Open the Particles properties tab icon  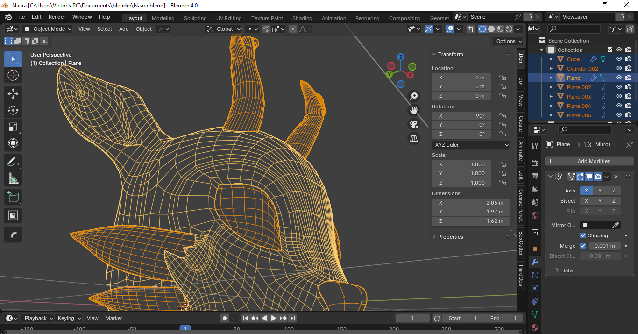click(535, 275)
